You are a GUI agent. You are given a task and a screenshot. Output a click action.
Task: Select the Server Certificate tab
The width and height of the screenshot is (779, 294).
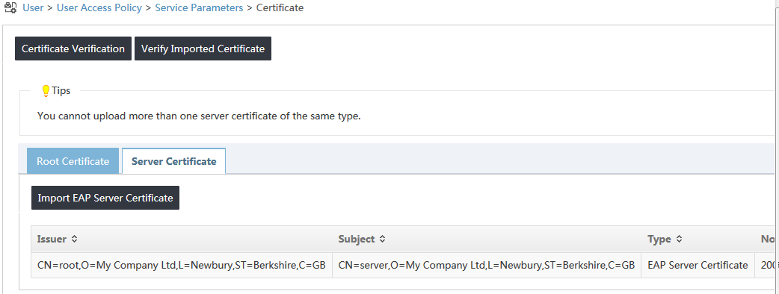pyautogui.click(x=174, y=161)
